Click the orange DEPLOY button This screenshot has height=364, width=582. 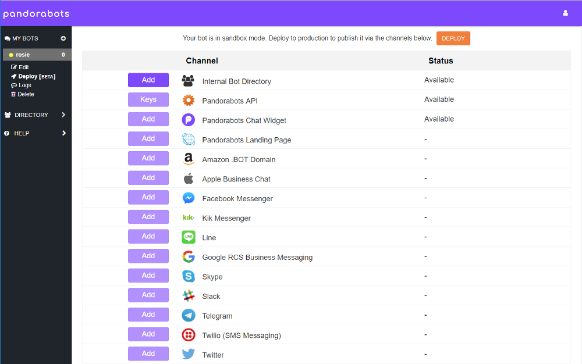(x=453, y=38)
